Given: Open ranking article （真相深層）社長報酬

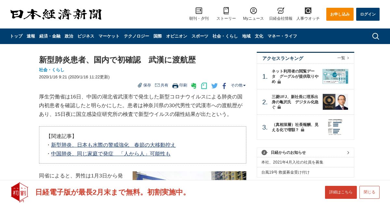Looking at the screenshot, I should [x=295, y=127].
